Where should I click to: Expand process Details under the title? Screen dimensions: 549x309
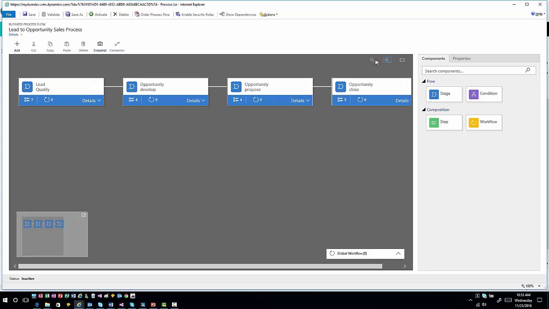(15, 34)
